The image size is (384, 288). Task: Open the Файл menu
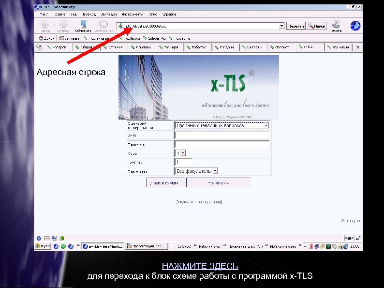pos(44,14)
